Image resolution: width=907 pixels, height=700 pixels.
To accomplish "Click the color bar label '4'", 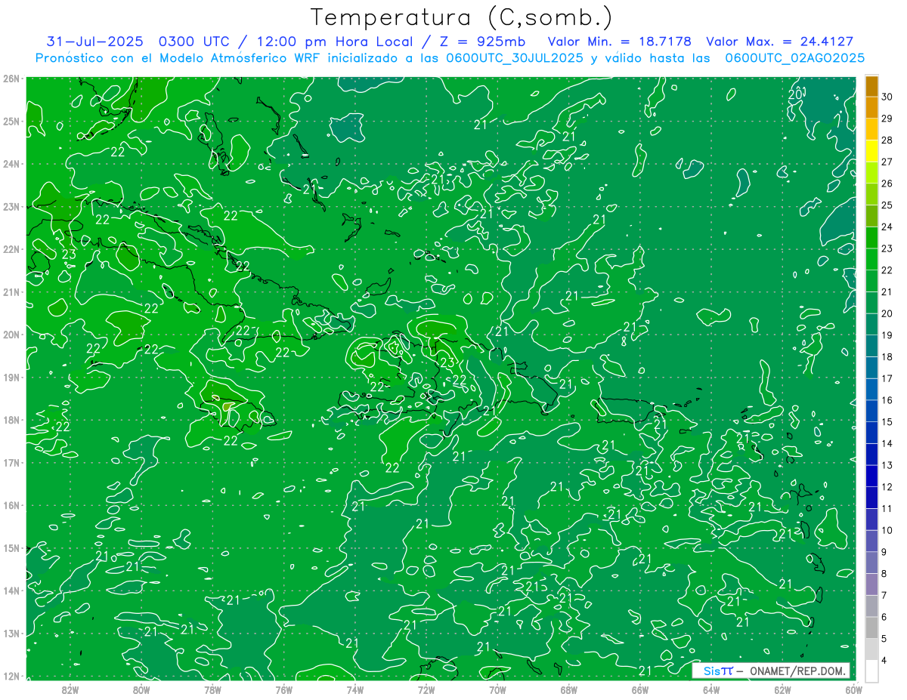I will pyautogui.click(x=884, y=661).
